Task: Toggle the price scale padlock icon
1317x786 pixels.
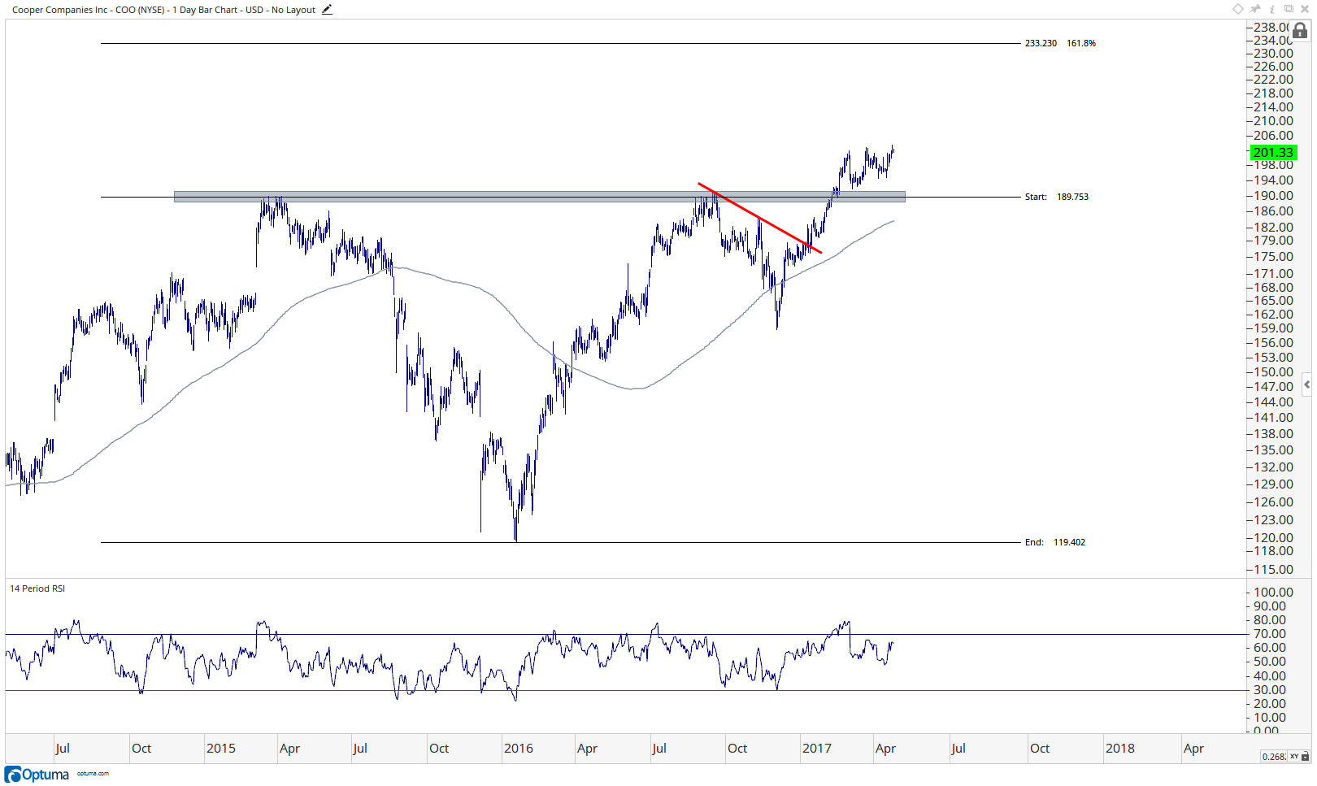Action: point(1300,31)
